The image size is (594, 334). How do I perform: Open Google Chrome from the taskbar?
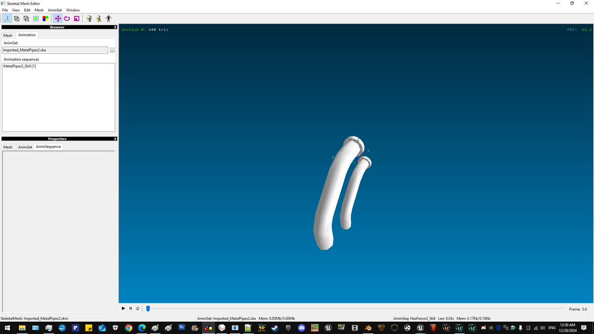pyautogui.click(x=129, y=328)
